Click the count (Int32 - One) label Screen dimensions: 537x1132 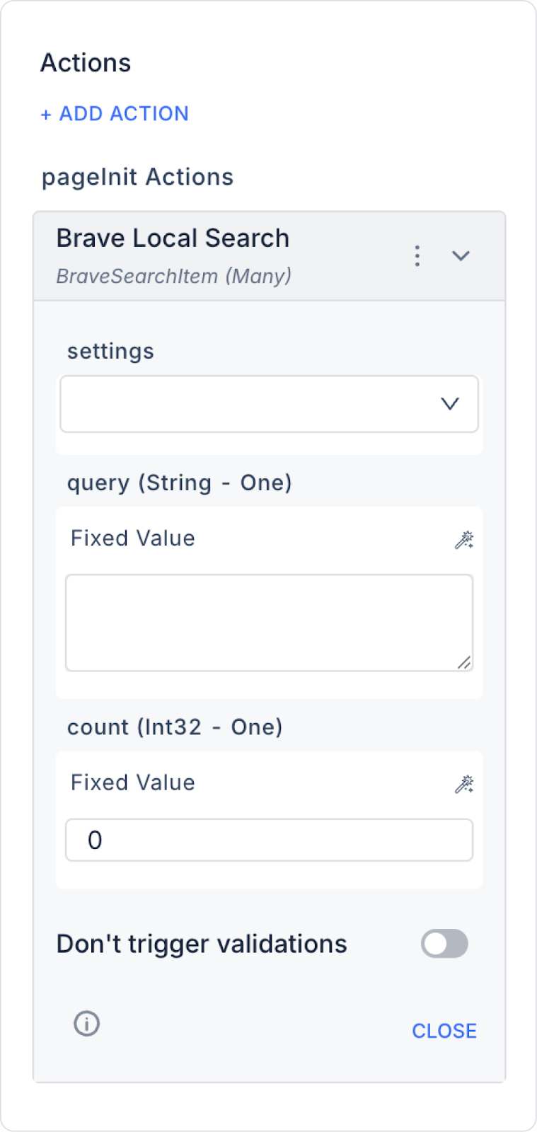[x=175, y=727]
